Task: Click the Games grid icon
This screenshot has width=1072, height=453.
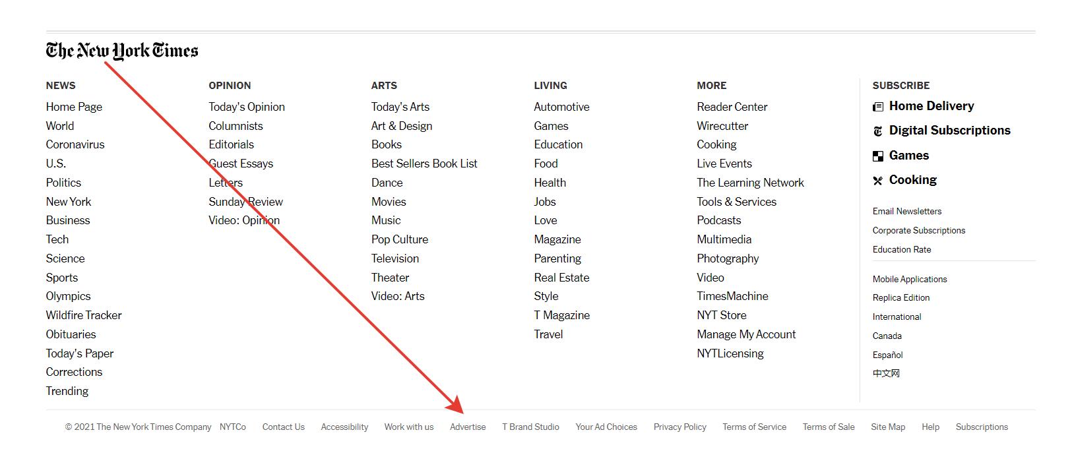Action: (x=878, y=156)
